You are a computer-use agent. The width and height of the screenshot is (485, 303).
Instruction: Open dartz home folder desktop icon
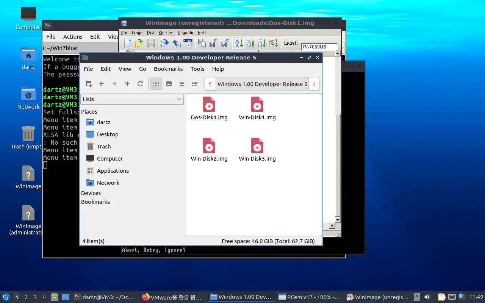pyautogui.click(x=28, y=58)
